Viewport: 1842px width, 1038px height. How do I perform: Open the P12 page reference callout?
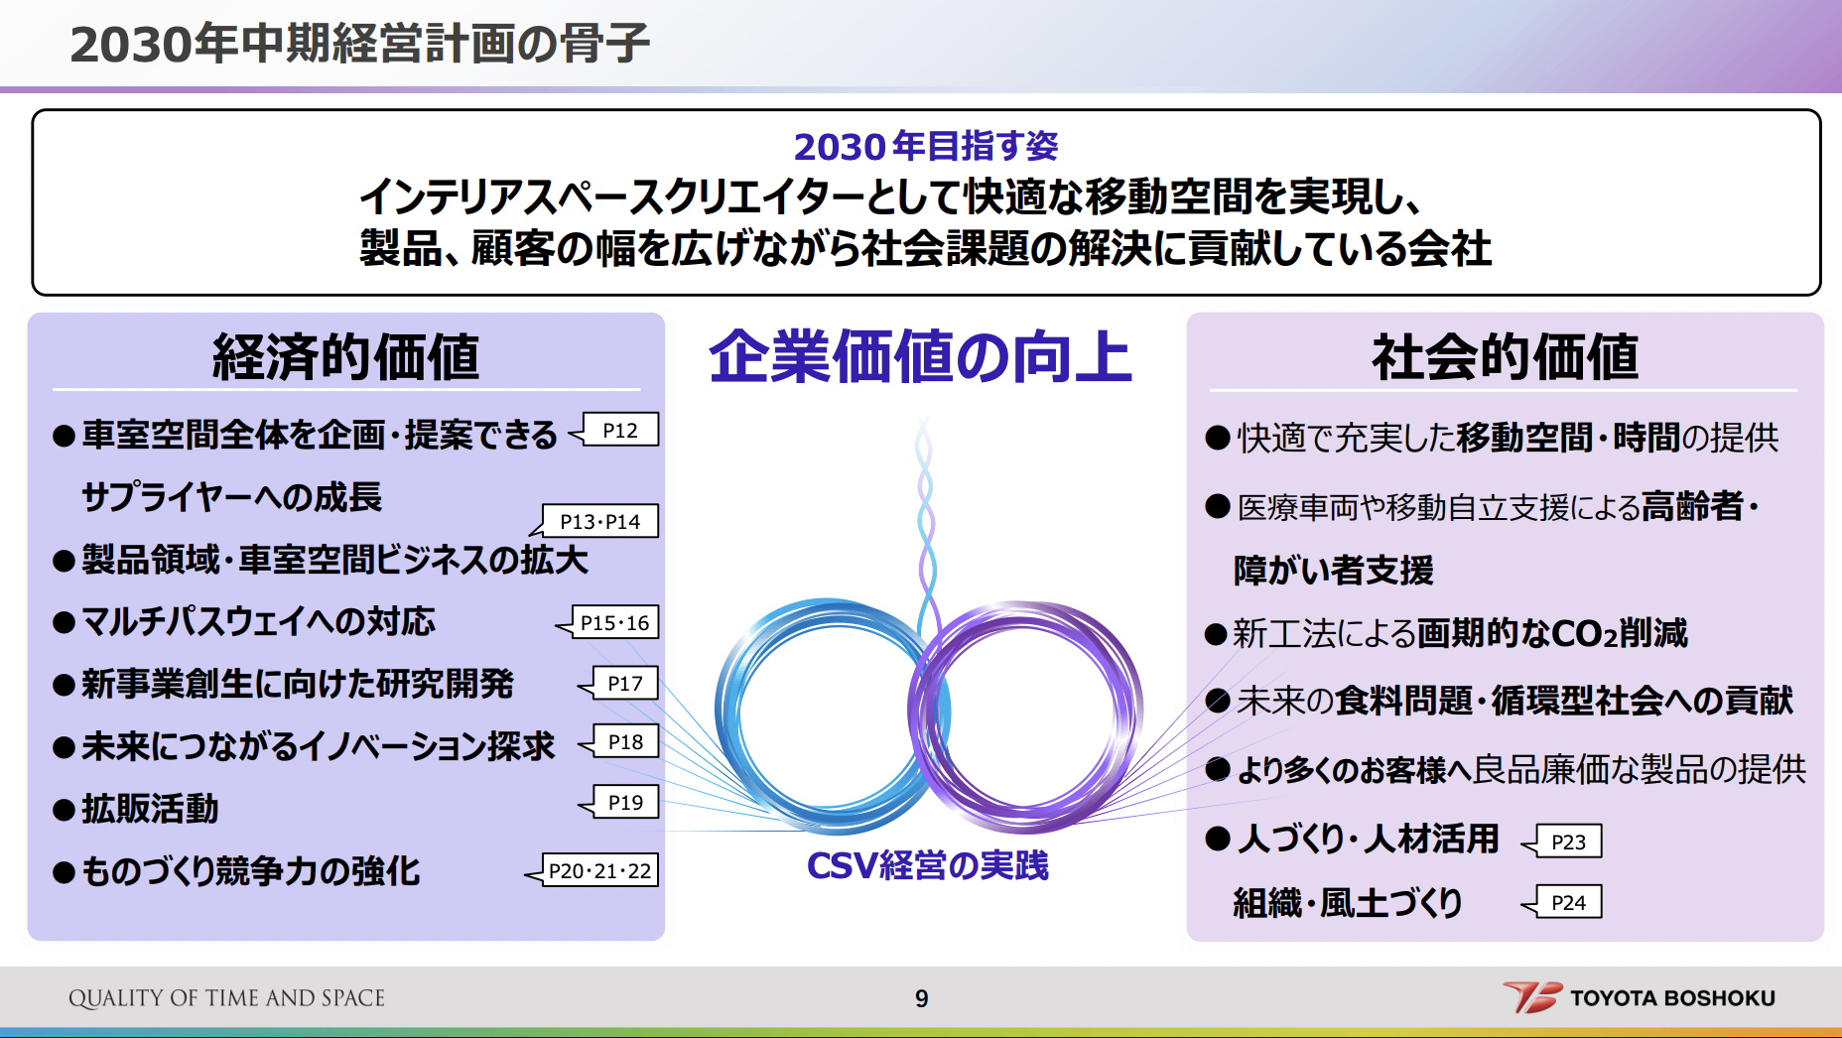[x=620, y=430]
